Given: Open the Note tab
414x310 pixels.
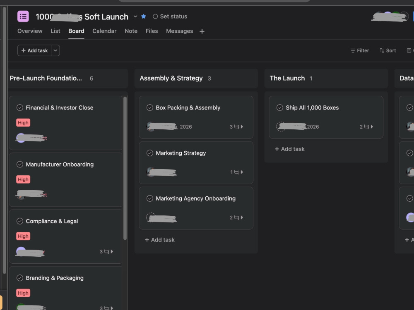Looking at the screenshot, I should pos(131,31).
